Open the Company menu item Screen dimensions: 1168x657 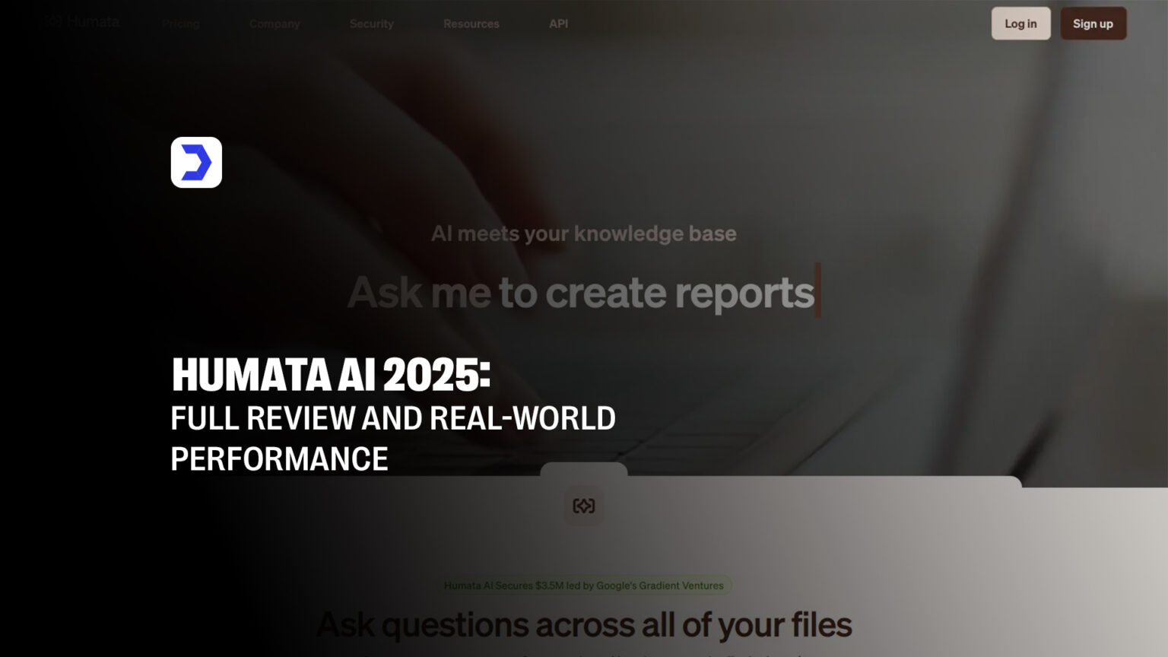[x=275, y=24]
